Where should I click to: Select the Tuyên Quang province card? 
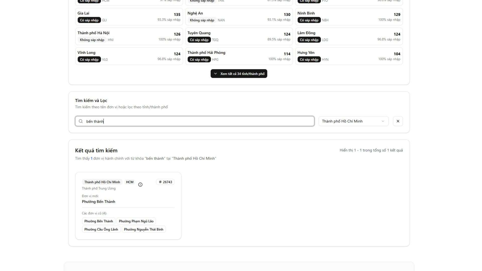coord(239,36)
